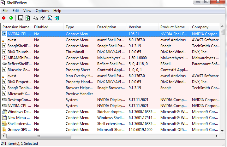
Task: Open the Help menu
Action: click(57, 11)
